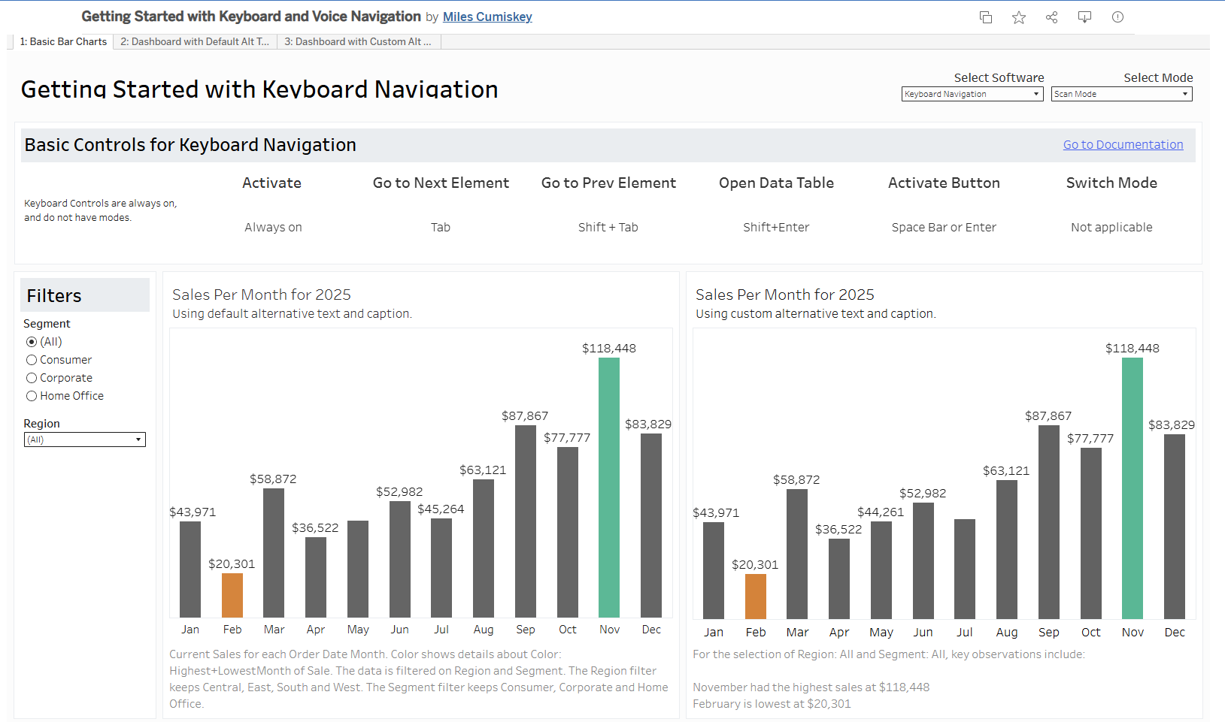This screenshot has width=1225, height=722.
Task: Select the Basic Bar Charts tab
Action: coord(63,42)
